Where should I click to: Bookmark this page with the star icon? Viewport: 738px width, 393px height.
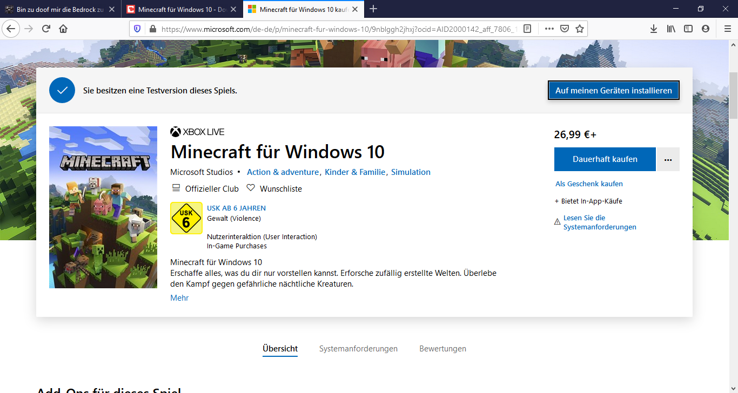tap(580, 29)
